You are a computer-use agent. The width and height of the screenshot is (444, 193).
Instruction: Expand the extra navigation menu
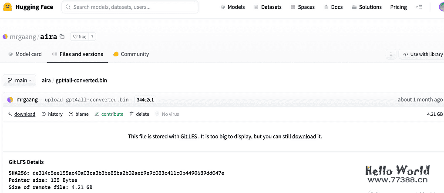[419, 7]
